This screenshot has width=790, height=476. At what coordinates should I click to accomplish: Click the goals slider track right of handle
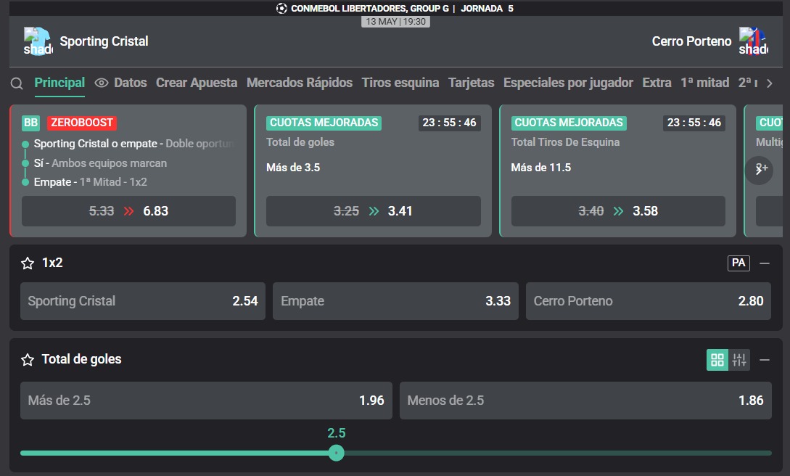(558, 454)
